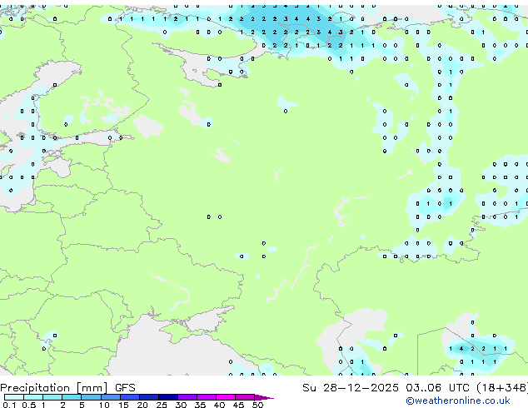Select the 5–10 mm legend color
This screenshot has height=408, width=528.
point(91,397)
